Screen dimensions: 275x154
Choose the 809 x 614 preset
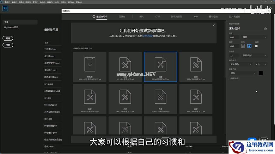[x=125, y=66]
